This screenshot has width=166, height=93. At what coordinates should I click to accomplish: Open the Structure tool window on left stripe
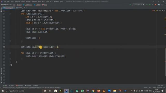[x=1, y=71]
